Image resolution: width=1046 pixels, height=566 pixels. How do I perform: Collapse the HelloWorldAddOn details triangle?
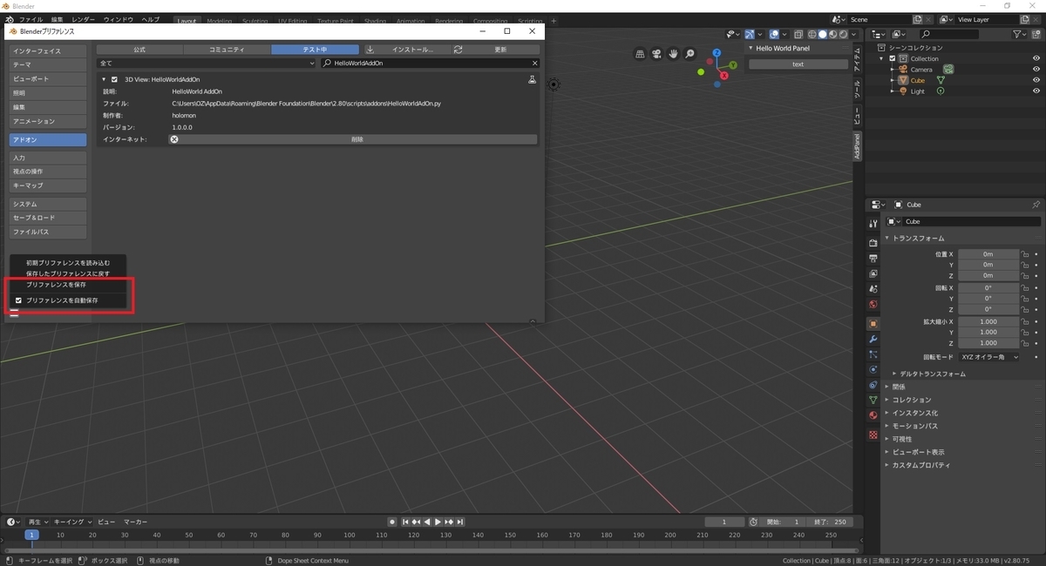pyautogui.click(x=105, y=79)
